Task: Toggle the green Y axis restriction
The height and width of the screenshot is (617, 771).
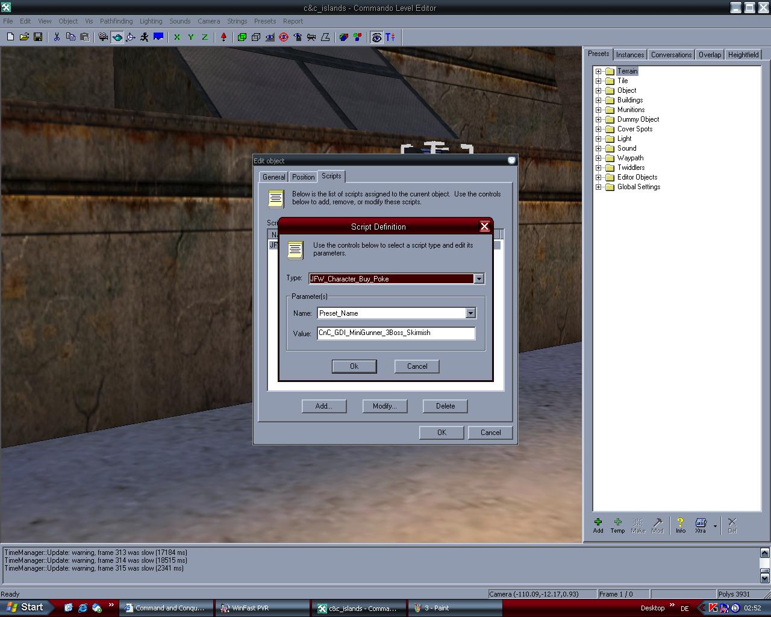Action: (191, 37)
